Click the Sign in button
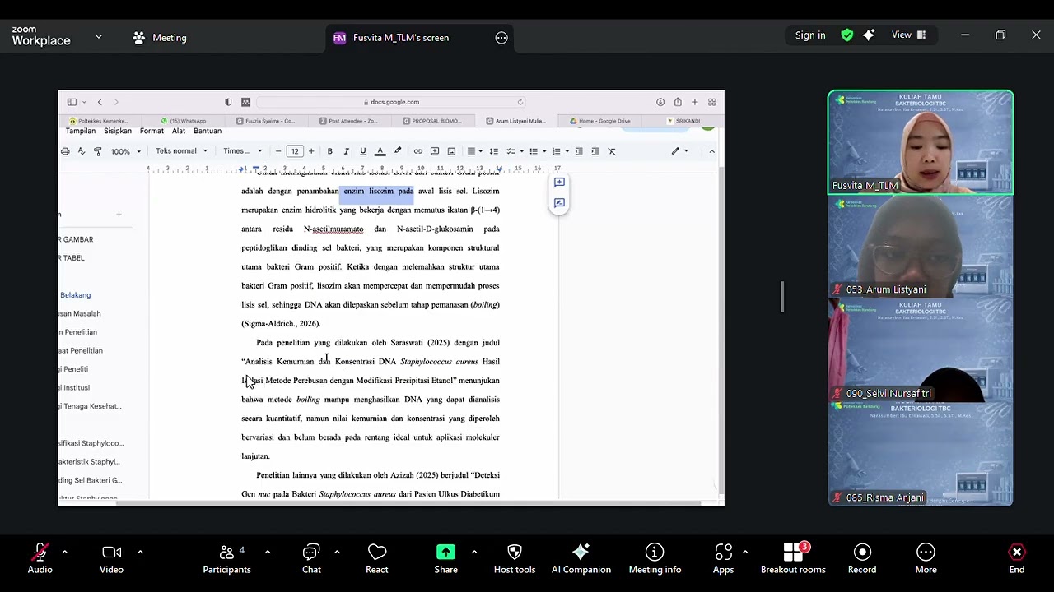 coord(810,35)
